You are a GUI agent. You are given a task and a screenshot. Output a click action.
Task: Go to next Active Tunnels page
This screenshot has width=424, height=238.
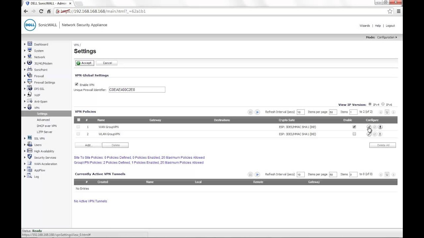[393, 175]
